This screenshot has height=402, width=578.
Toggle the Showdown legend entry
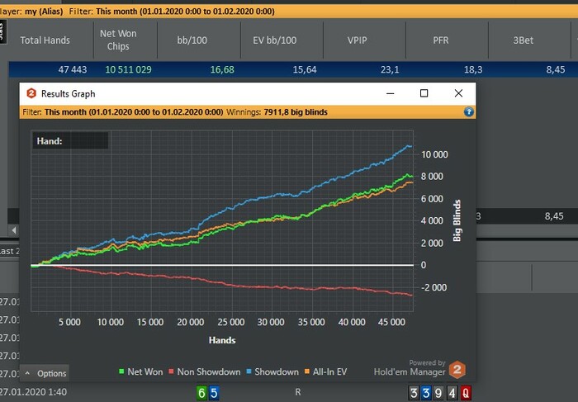click(272, 371)
